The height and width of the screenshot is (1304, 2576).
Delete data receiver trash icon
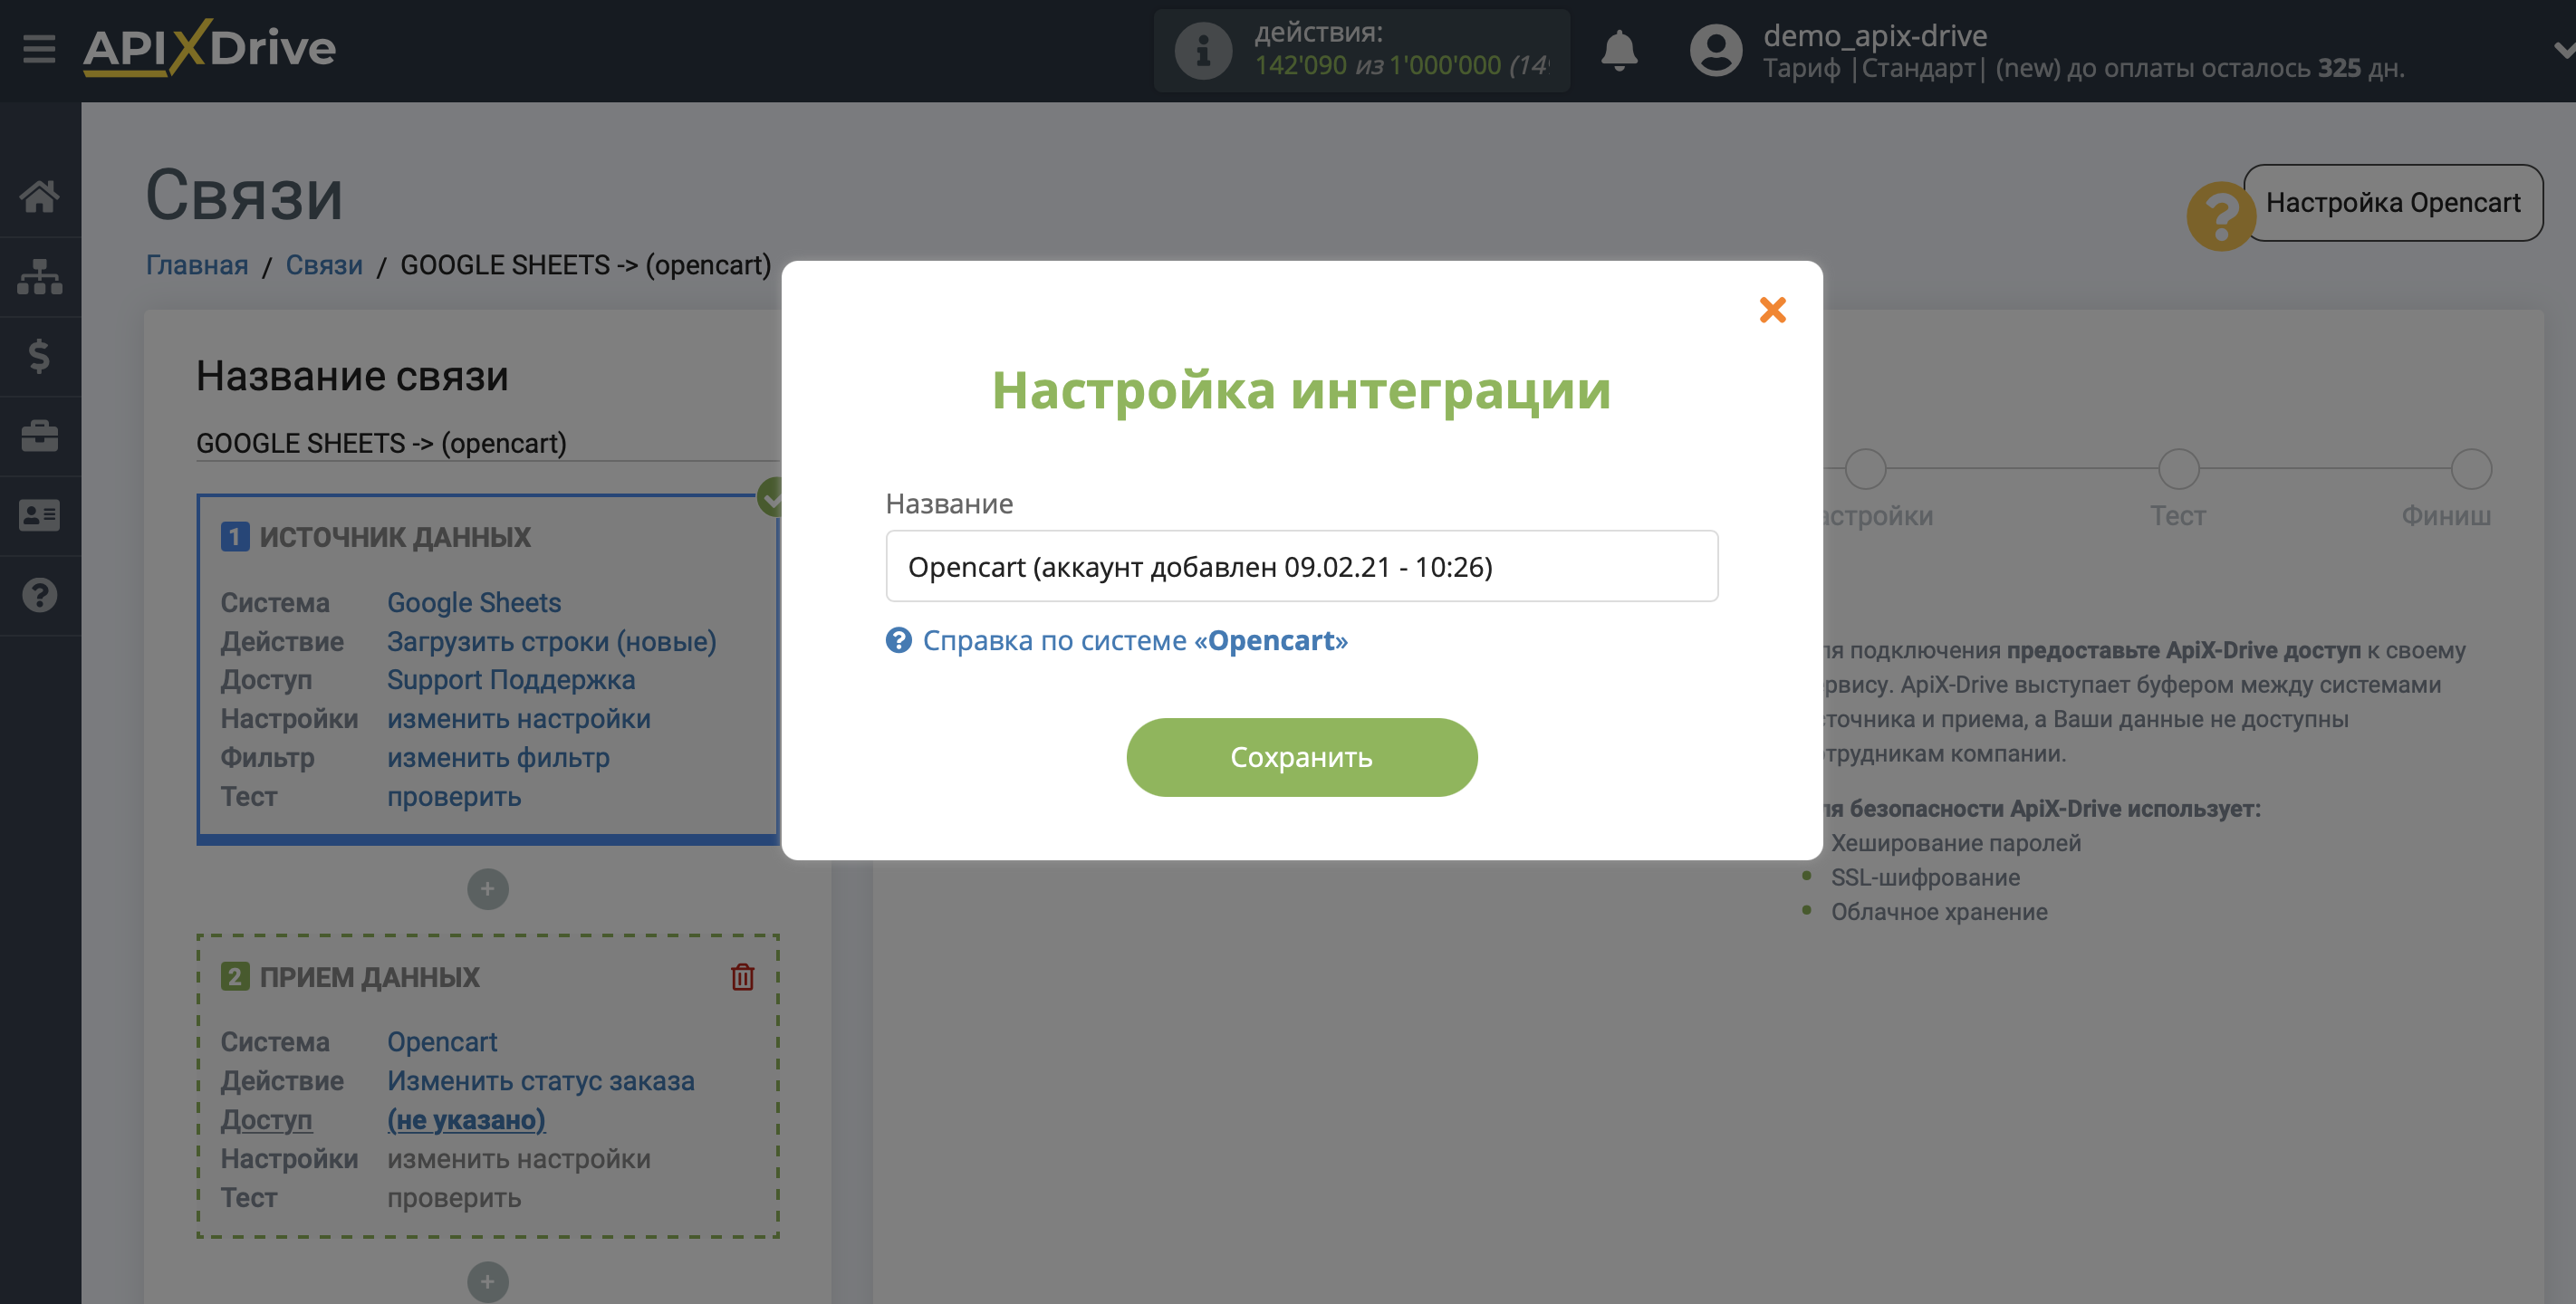(742, 977)
